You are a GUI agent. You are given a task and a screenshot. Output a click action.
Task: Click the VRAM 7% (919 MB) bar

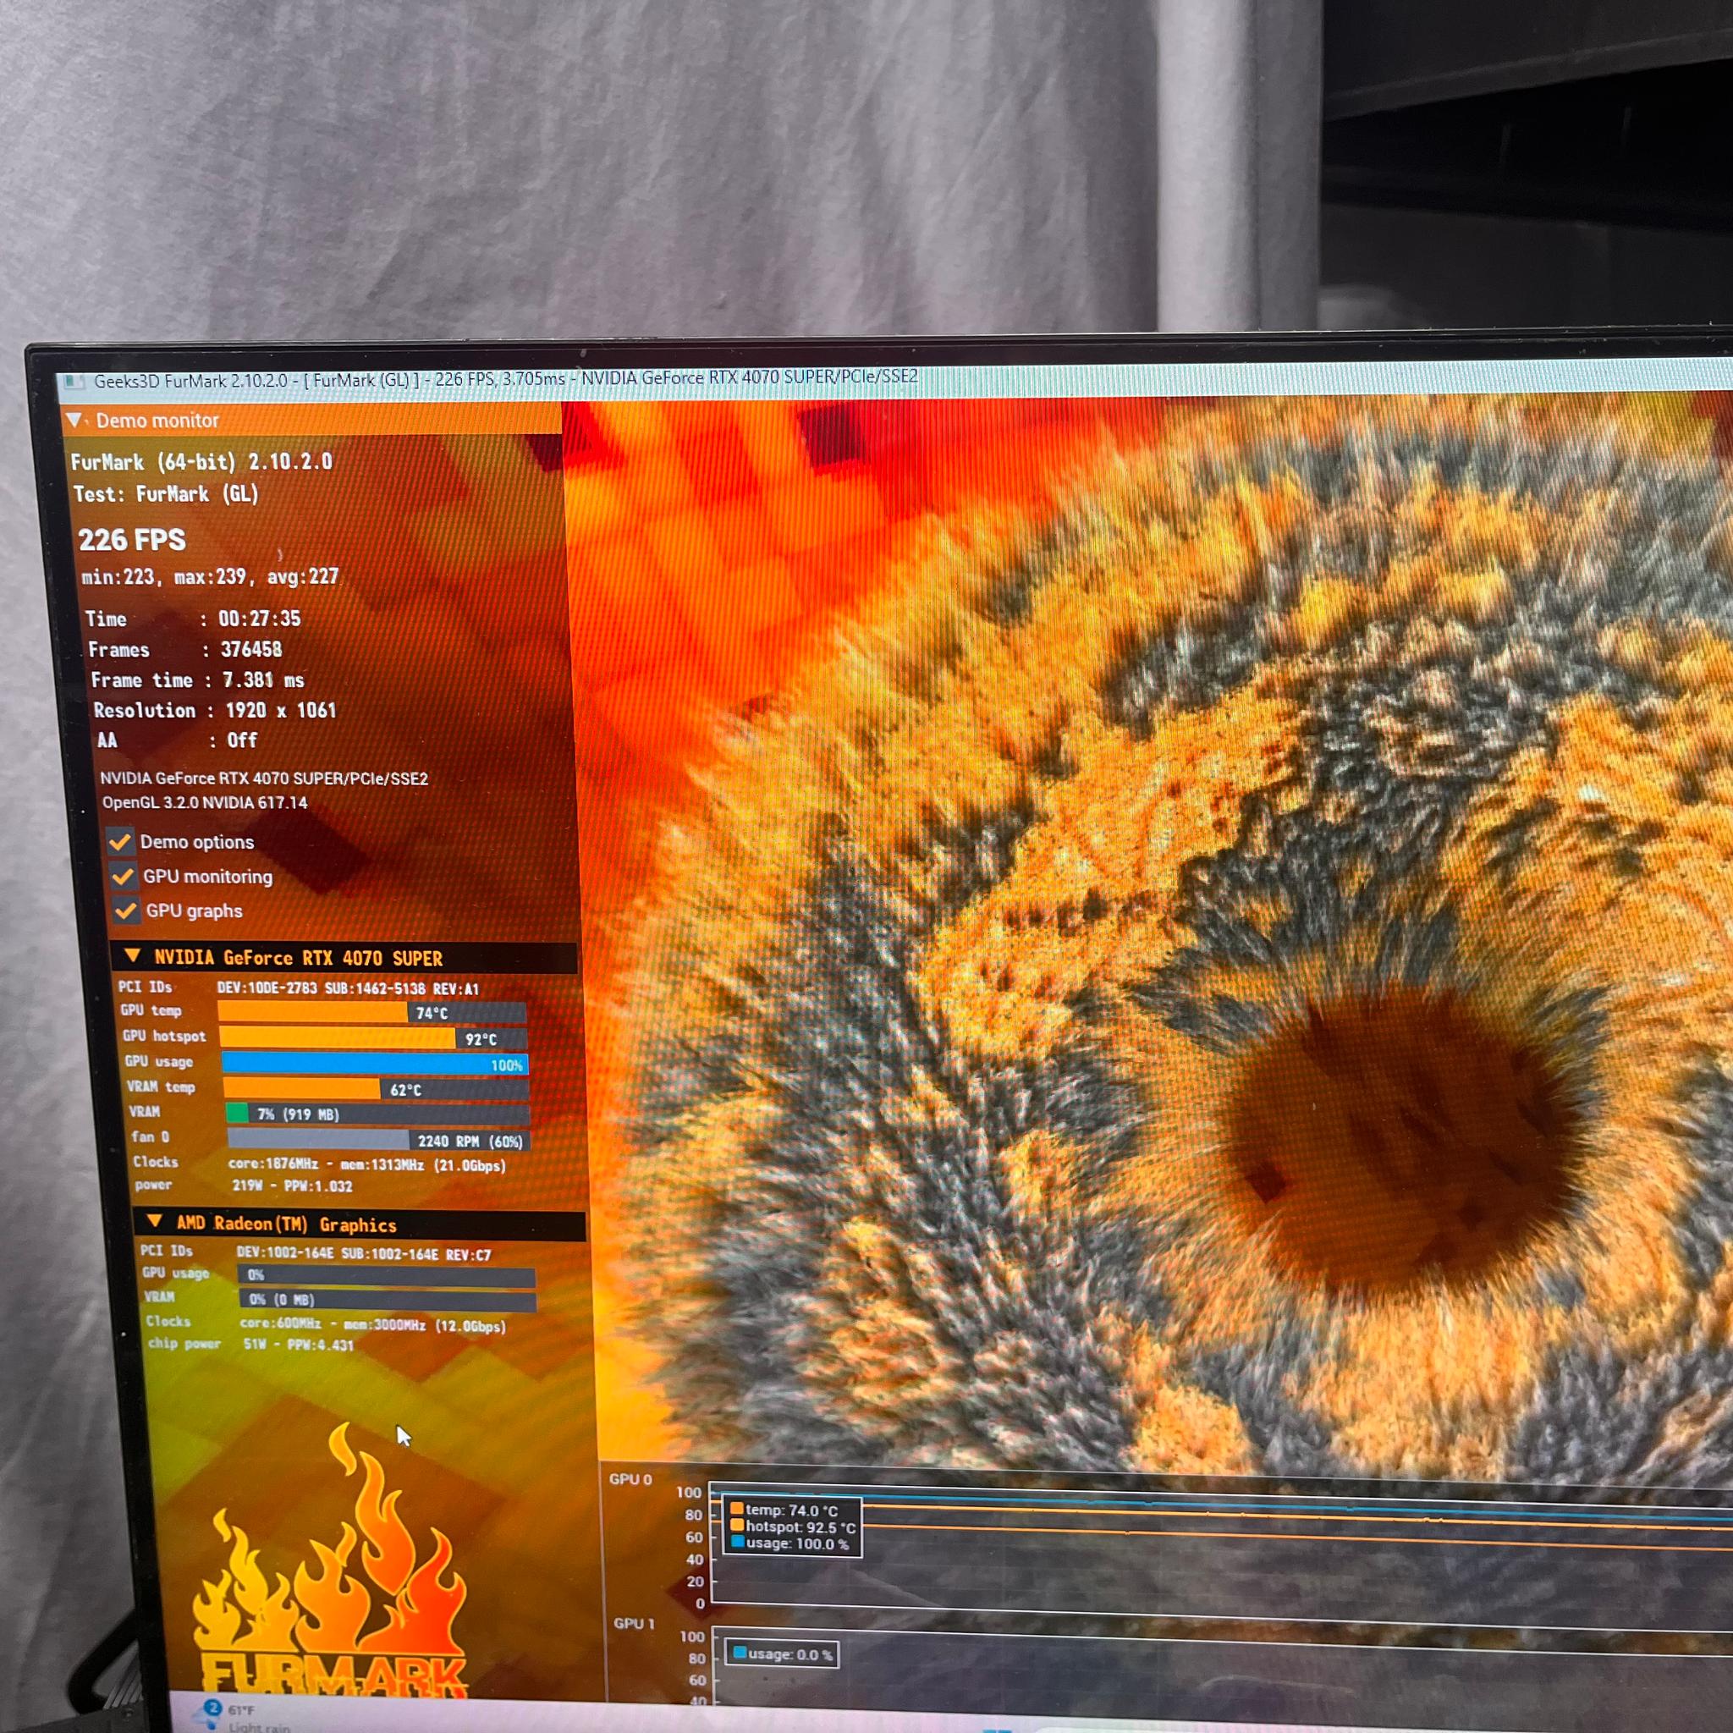pyautogui.click(x=377, y=1114)
